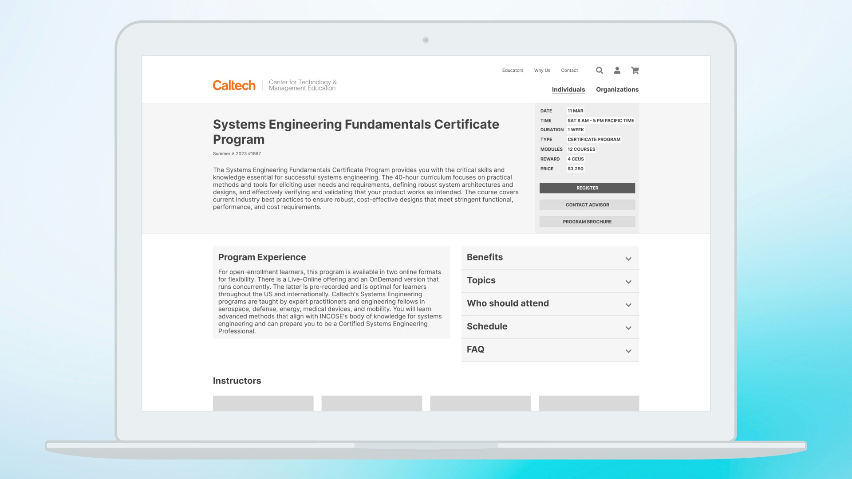Switch to the Individuals tab
The height and width of the screenshot is (479, 852).
[568, 90]
